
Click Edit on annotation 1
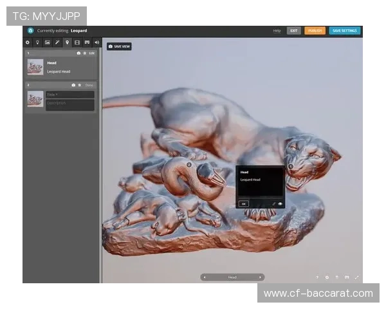[91, 53]
